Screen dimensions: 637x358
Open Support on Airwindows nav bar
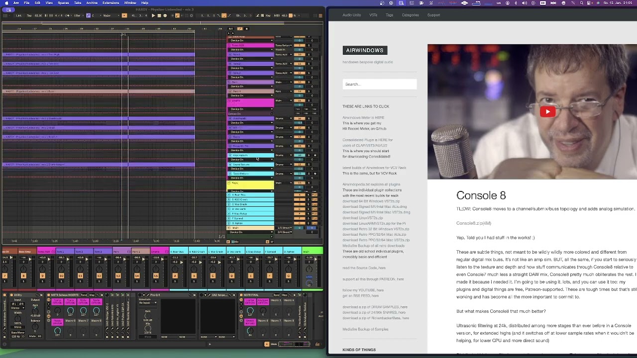coord(433,15)
